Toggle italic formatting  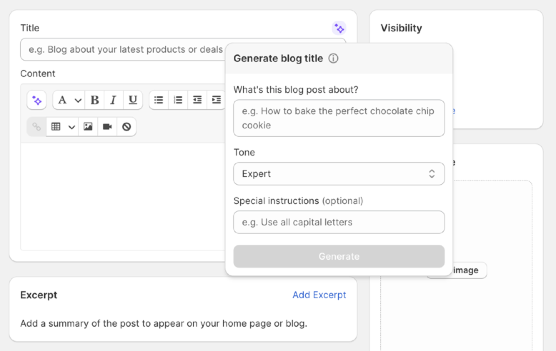coord(113,100)
